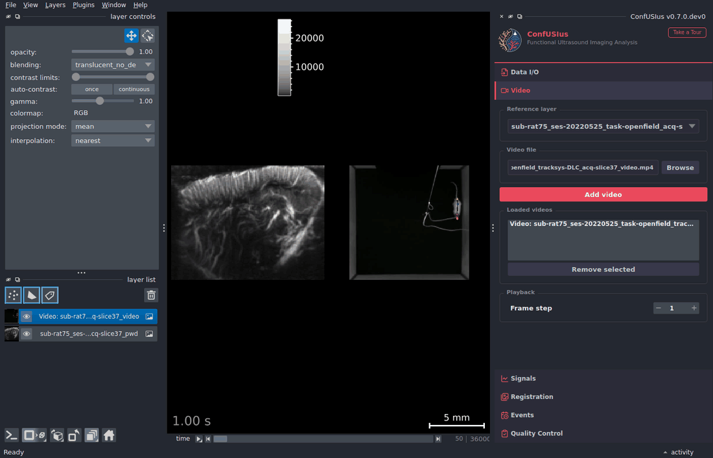Select the pan/zoom mode icon
This screenshot has width=713, height=458.
pyautogui.click(x=132, y=36)
